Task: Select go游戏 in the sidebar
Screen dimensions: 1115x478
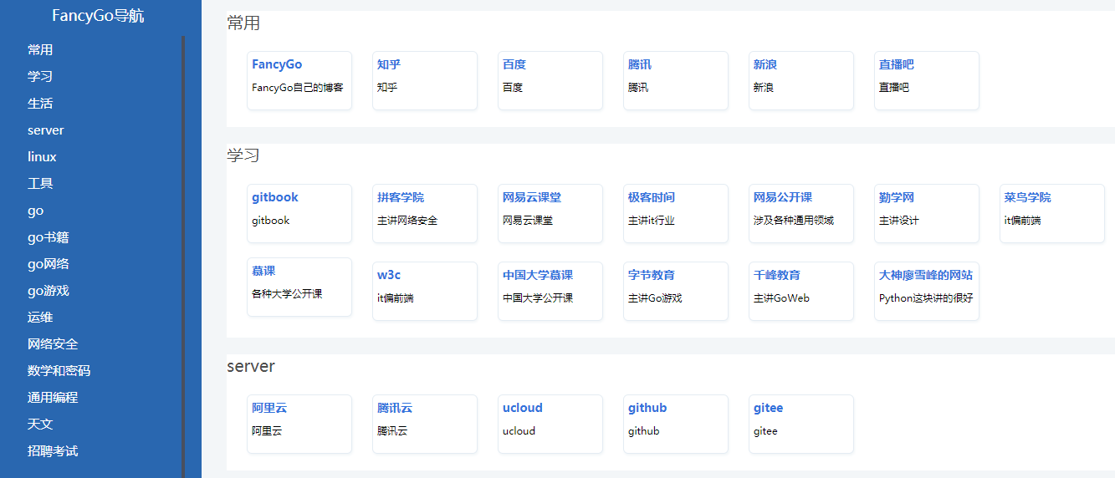Action: pos(49,290)
